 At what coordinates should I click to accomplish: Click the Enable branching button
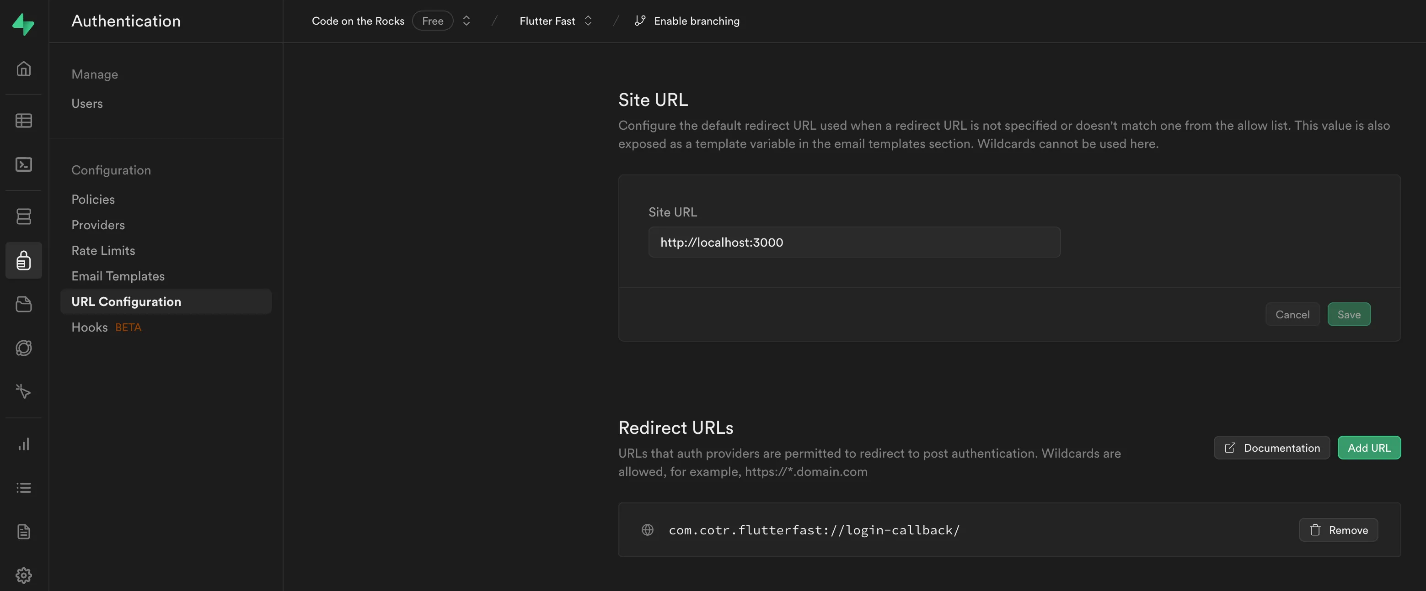pos(687,21)
